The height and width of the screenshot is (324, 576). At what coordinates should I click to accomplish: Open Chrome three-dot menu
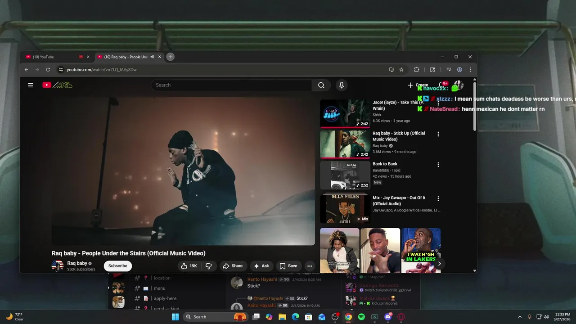pos(470,70)
